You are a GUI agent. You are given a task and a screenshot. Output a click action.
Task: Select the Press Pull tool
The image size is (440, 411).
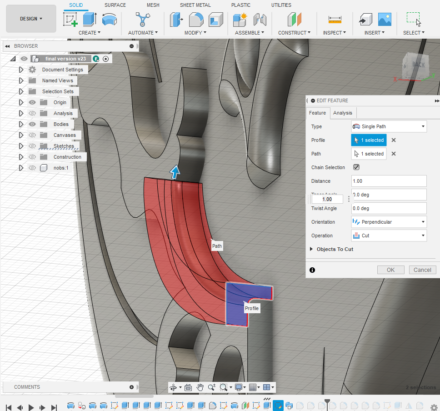[x=176, y=20]
